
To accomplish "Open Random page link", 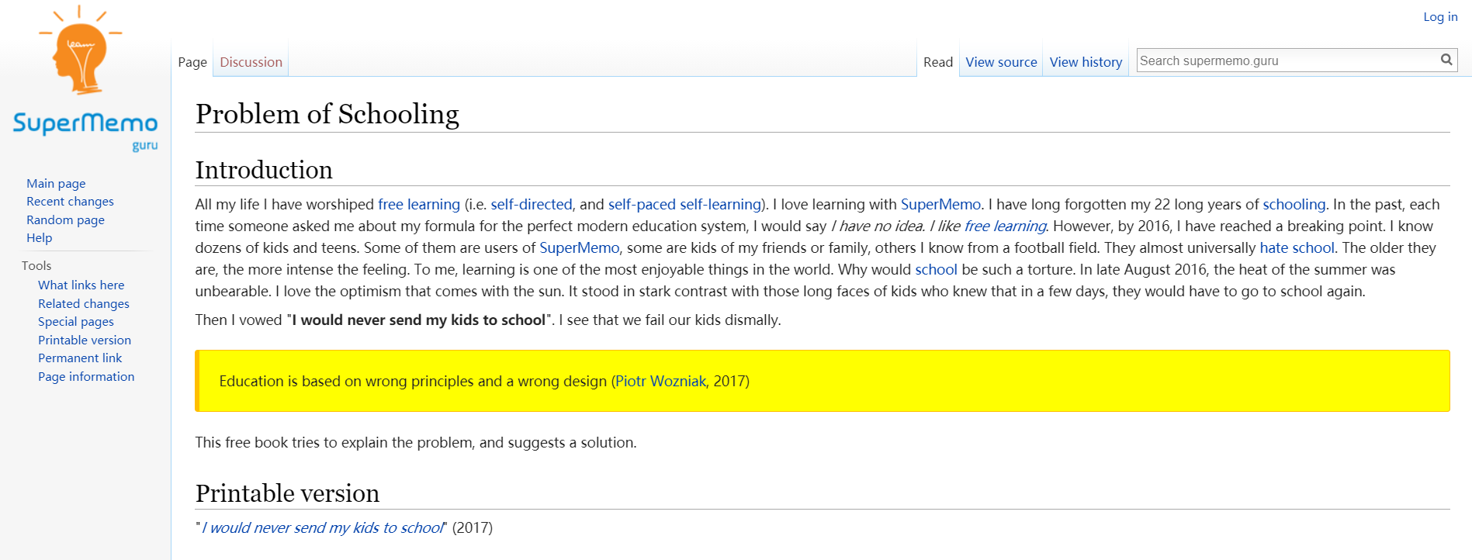I will [65, 220].
